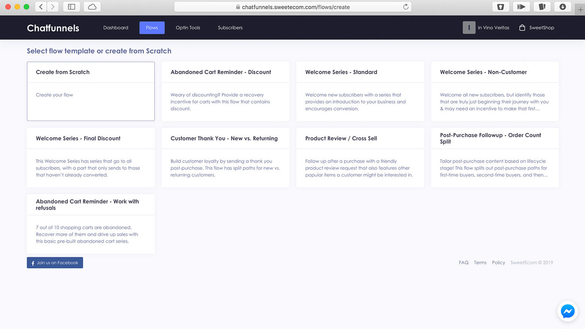The image size is (585, 329).
Task: Toggle the browser sidebar icon
Action: (x=71, y=7)
